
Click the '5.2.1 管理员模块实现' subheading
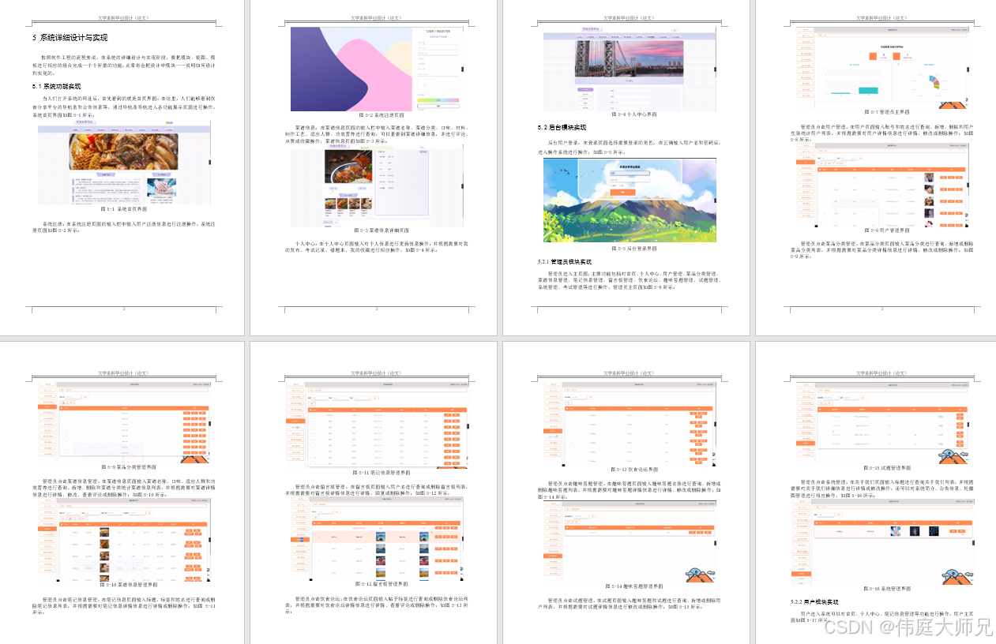[565, 261]
